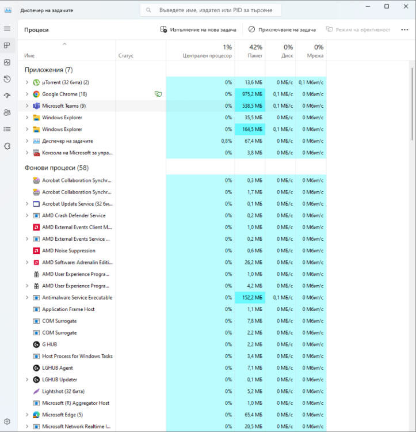Click µTorrent network value 0,1 Мбит/с
Image resolution: width=416 pixels, height=432 pixels.
(x=311, y=82)
